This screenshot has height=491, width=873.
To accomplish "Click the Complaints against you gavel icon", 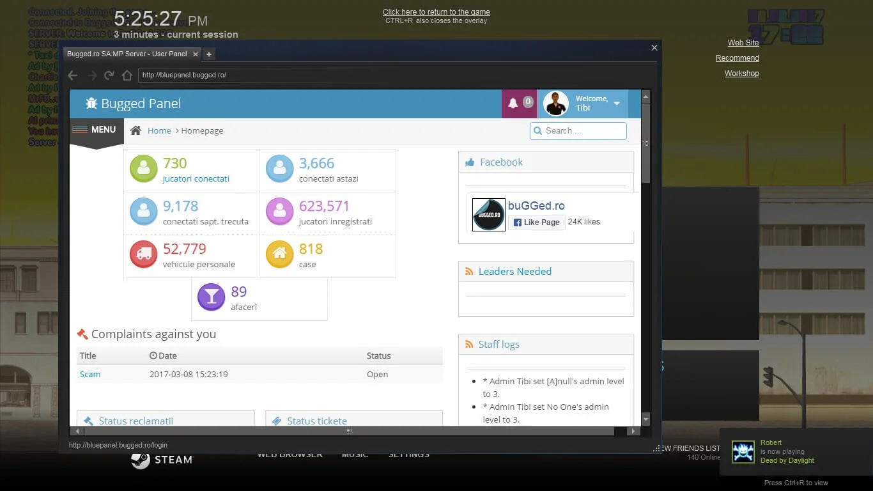I will click(82, 334).
